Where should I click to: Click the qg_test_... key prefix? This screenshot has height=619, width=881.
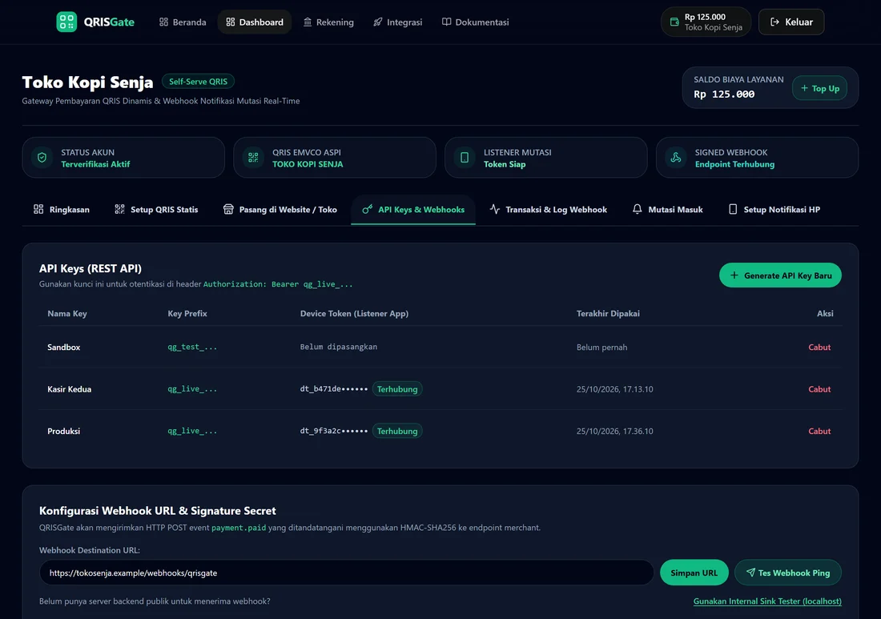coord(192,347)
